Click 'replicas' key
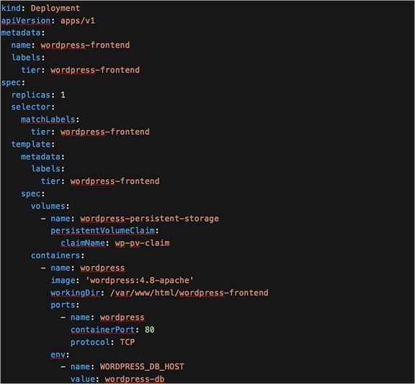The height and width of the screenshot is (384, 415). (x=31, y=95)
